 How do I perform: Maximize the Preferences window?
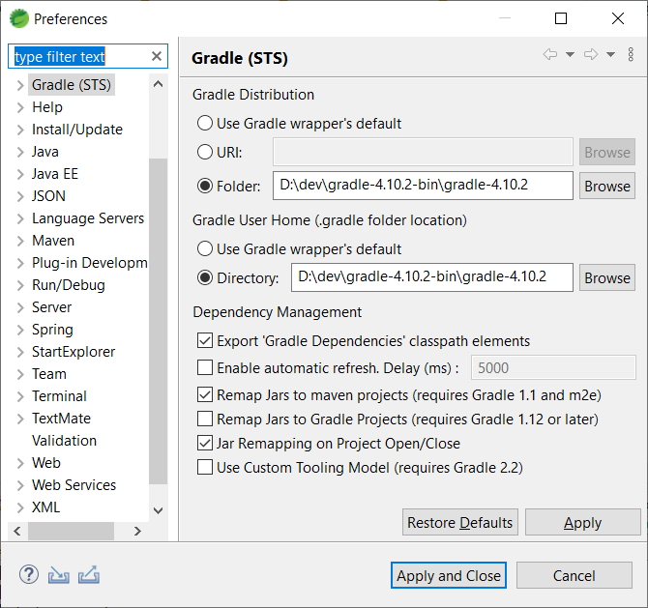(561, 18)
